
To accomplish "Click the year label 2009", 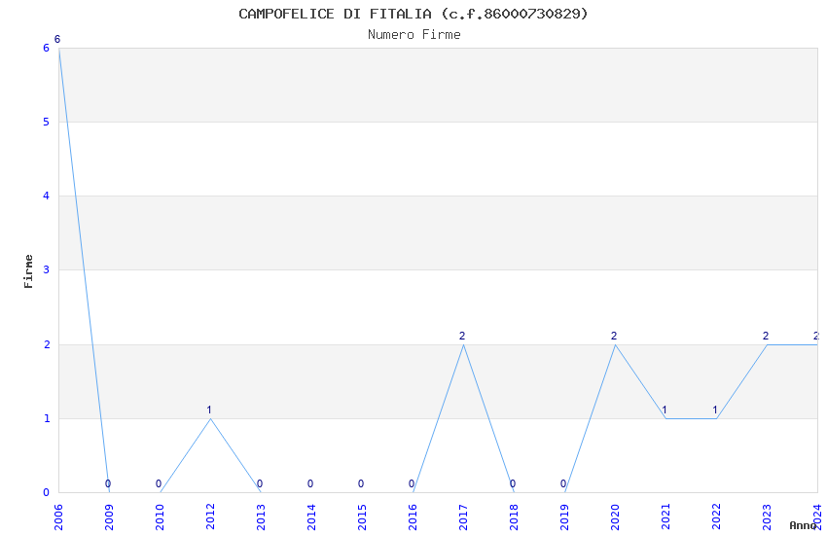I will (109, 517).
